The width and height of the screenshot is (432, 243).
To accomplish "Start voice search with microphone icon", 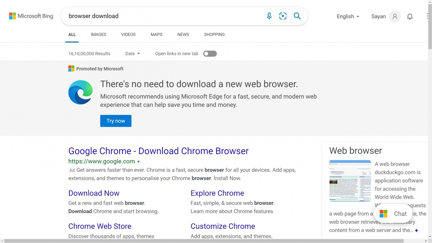I will coord(269,16).
